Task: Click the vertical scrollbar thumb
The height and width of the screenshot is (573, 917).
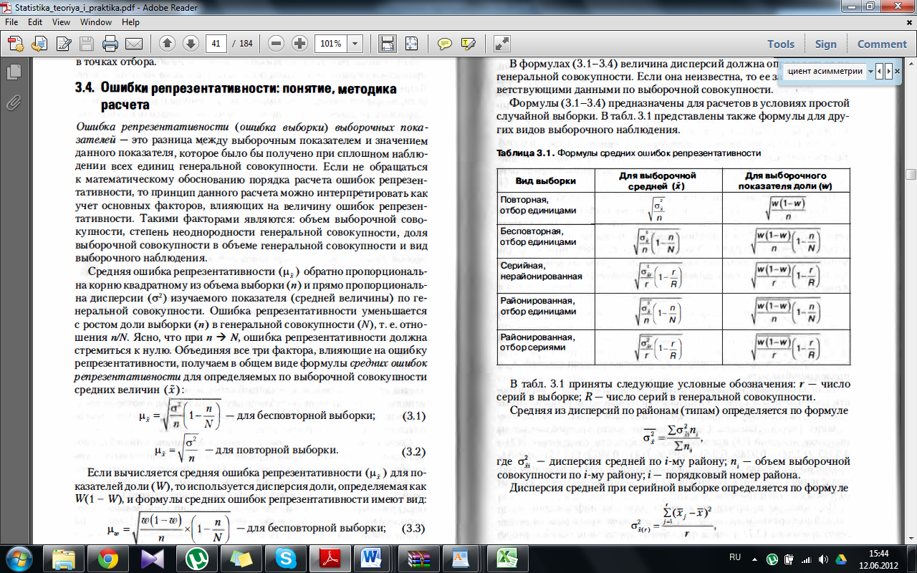Action: point(911,174)
